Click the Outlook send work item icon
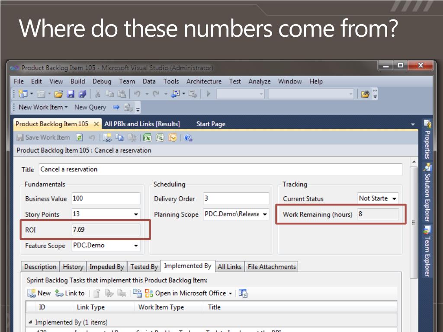The image size is (443, 332). [173, 138]
